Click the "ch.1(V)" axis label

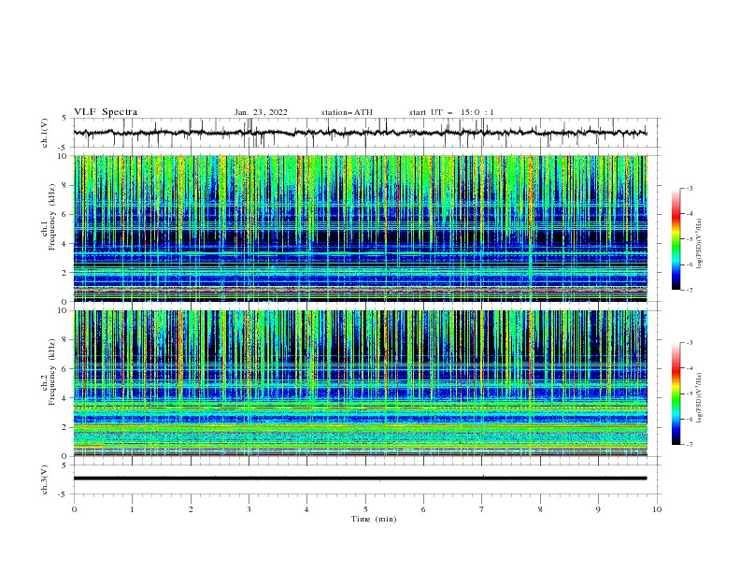pyautogui.click(x=45, y=133)
